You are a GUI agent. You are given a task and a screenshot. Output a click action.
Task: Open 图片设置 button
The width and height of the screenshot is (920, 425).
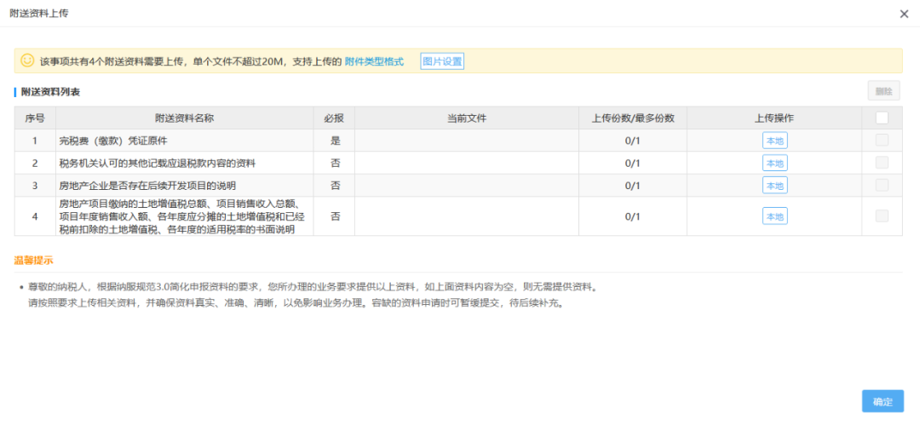442,61
